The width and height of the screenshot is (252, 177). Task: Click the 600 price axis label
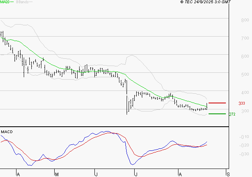[x=244, y=57]
